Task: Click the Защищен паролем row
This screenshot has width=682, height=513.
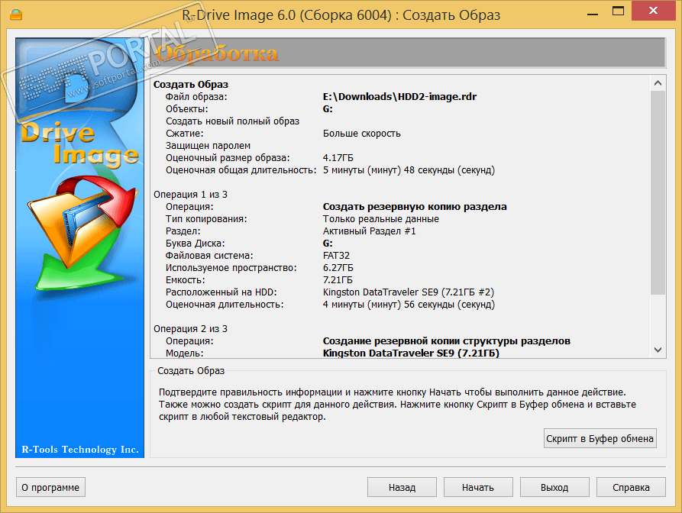Action: (x=208, y=146)
